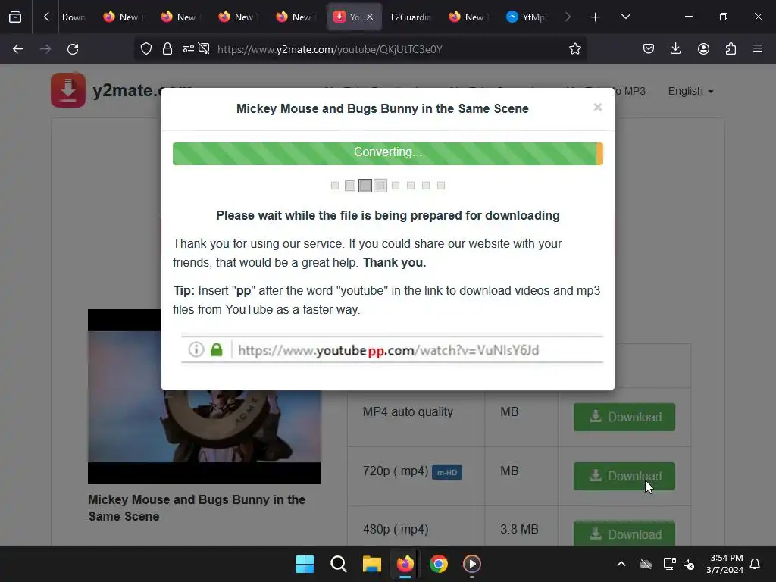Open the clock and date panel
The image size is (776, 582).
coord(725,564)
